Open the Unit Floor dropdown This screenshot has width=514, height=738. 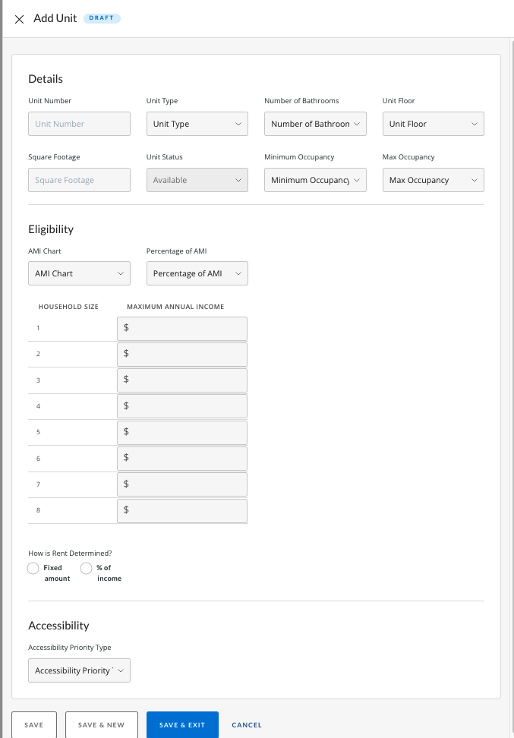pyautogui.click(x=433, y=124)
